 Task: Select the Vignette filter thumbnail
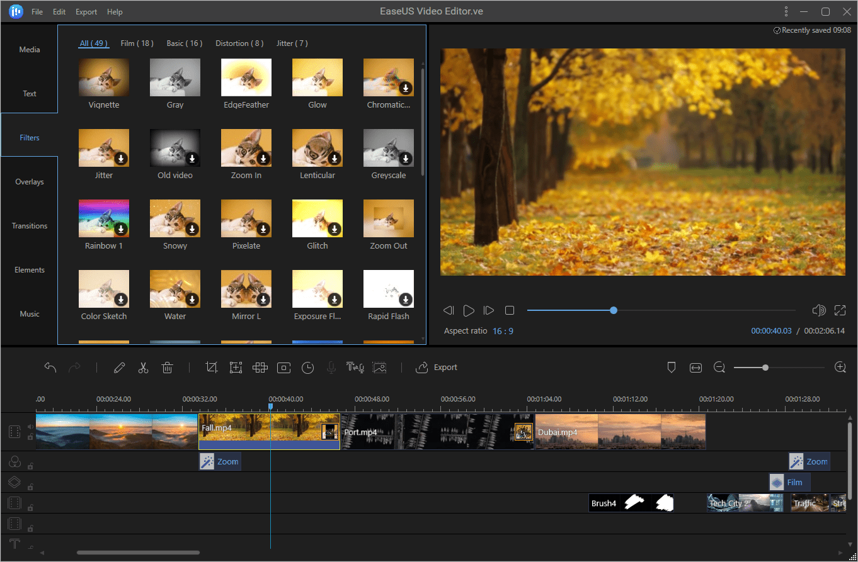pos(104,77)
